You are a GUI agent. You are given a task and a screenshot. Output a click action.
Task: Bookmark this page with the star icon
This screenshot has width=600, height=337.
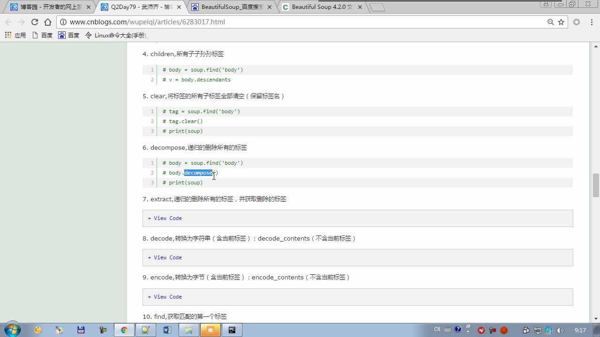click(x=561, y=22)
